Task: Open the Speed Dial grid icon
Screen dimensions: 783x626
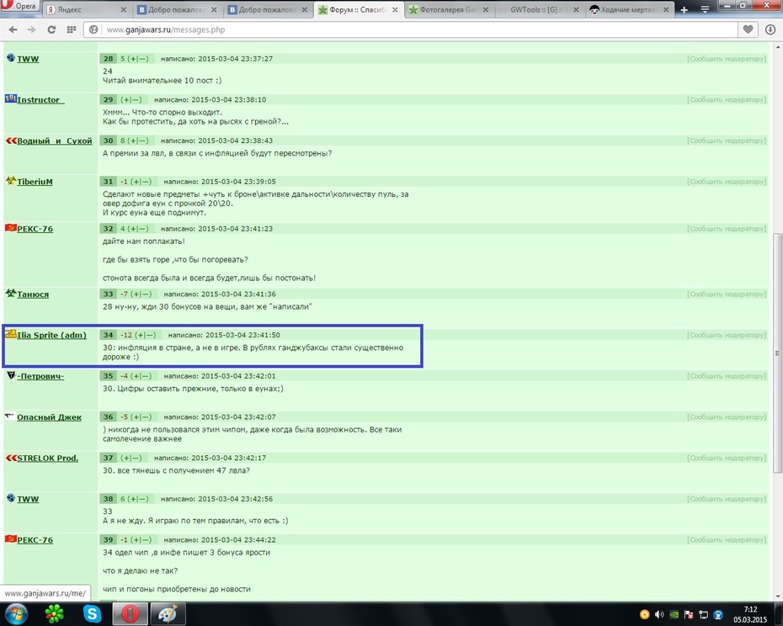Action: point(72,30)
